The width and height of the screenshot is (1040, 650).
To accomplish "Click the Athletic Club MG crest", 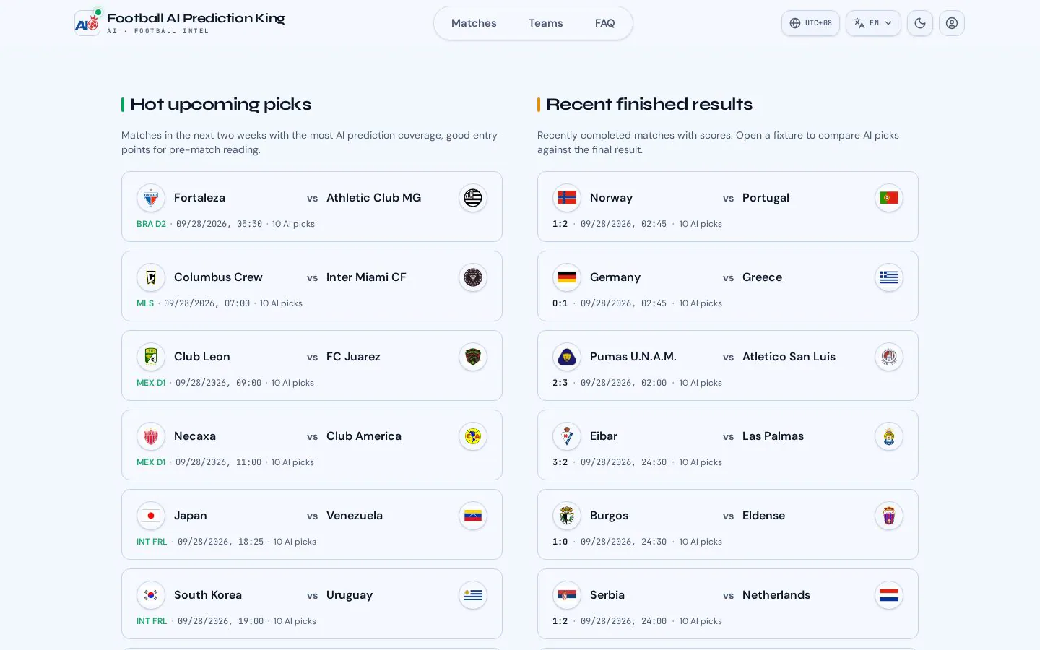I will pyautogui.click(x=473, y=198).
